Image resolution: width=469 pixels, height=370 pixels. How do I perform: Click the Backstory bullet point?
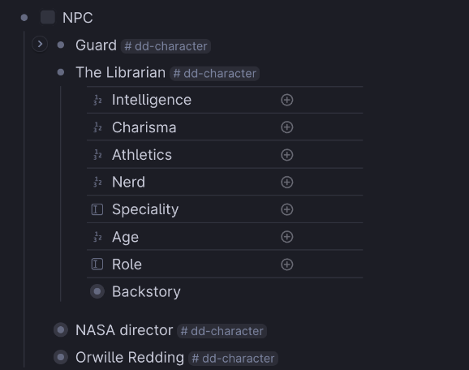[97, 291]
